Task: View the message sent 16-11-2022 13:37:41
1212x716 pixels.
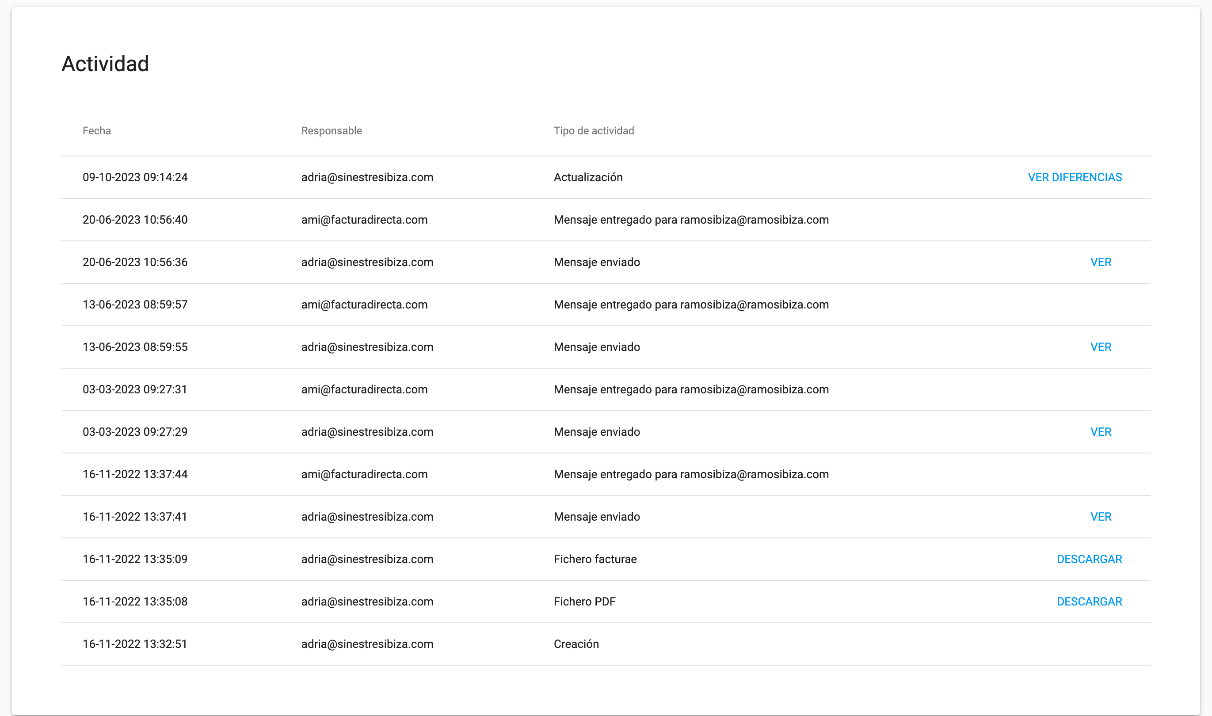Action: [x=1101, y=517]
